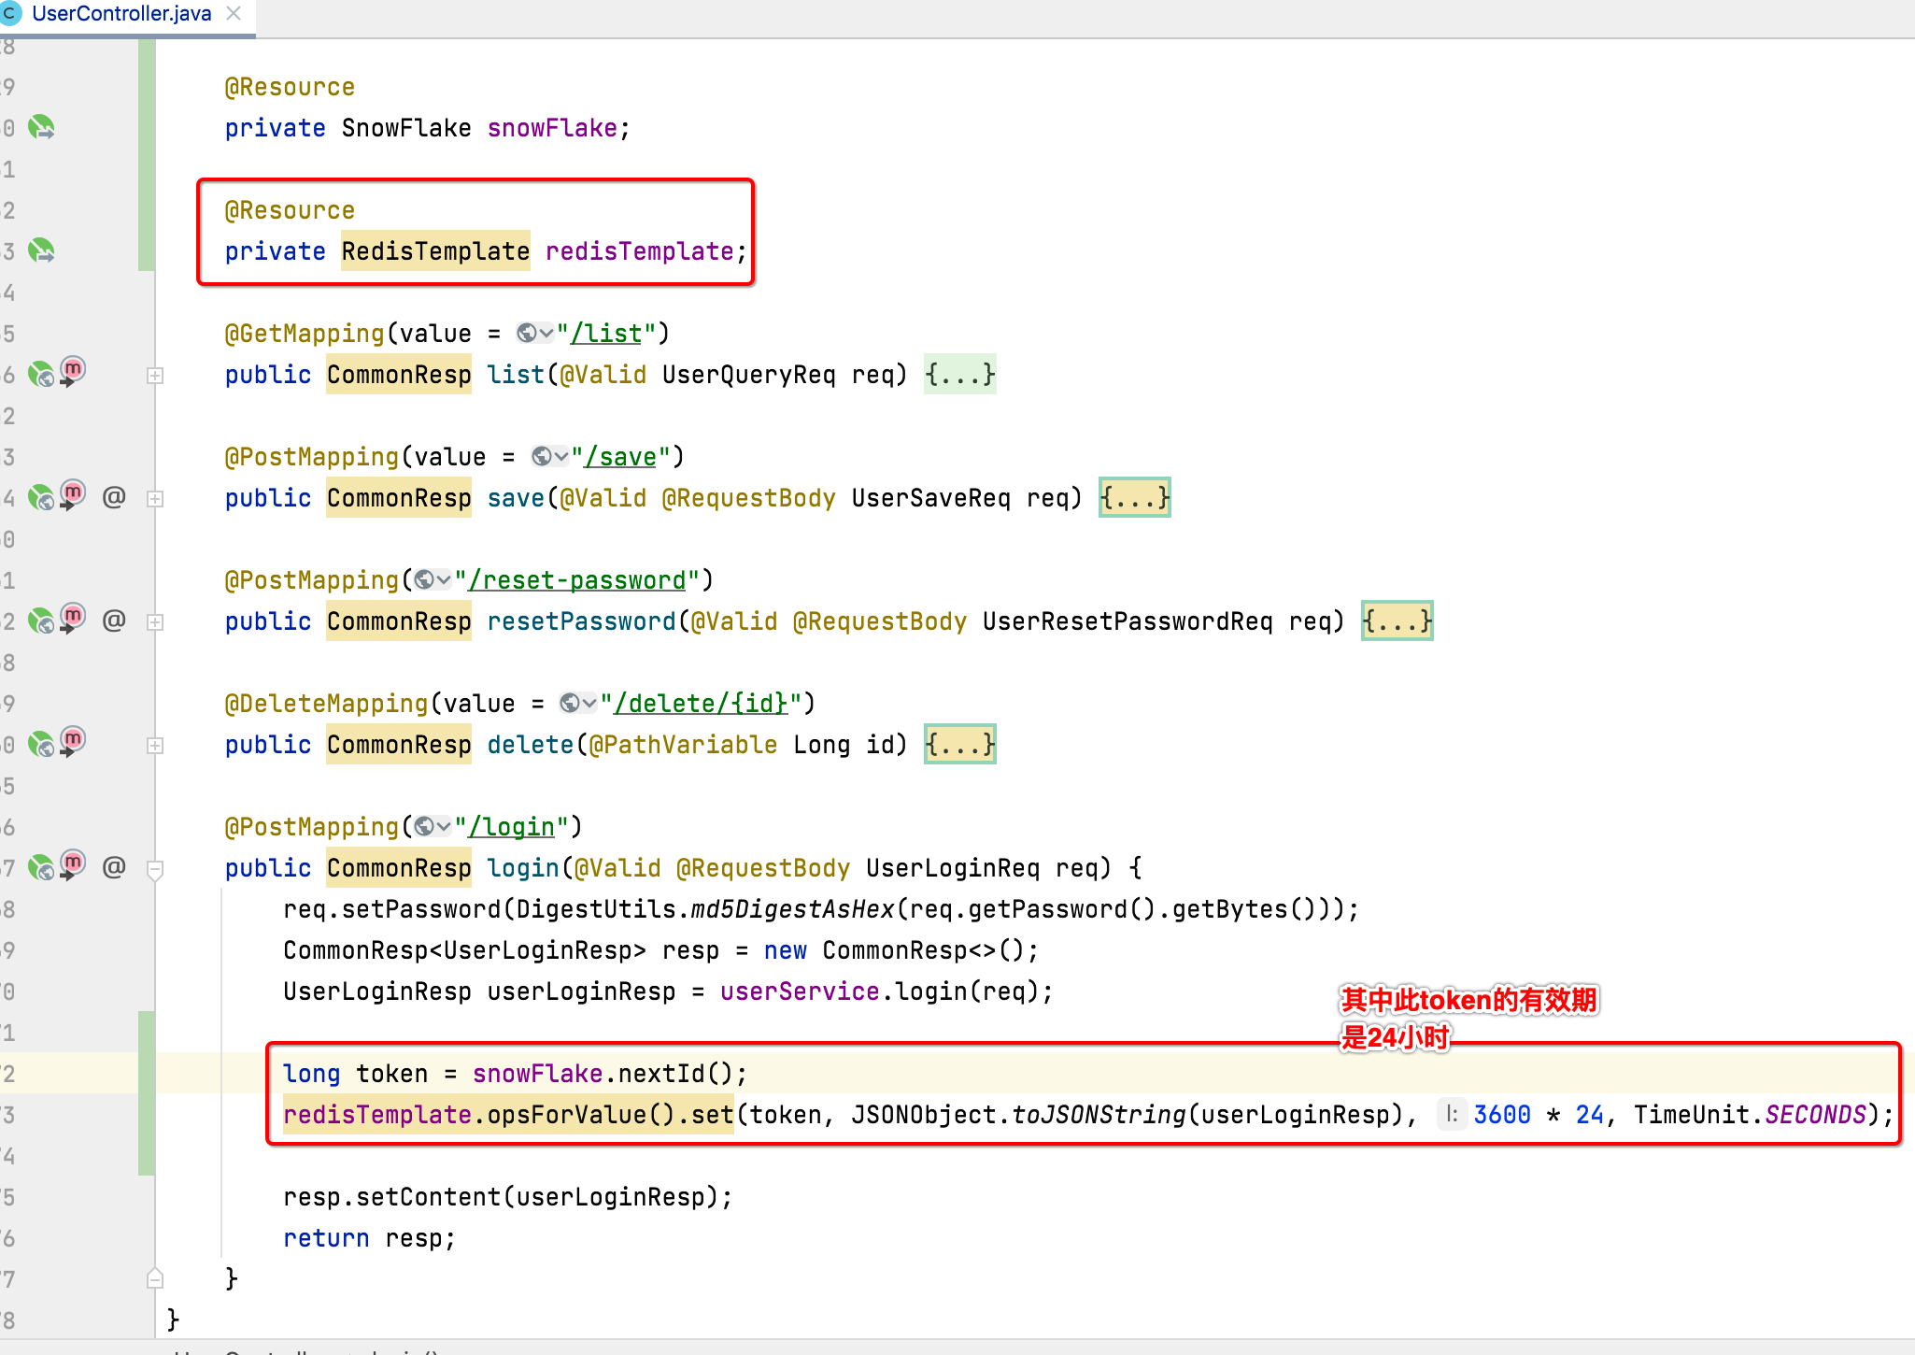Click the request mapping gutter icon on list method
Viewport: 1915px width, 1355px height.
point(41,375)
